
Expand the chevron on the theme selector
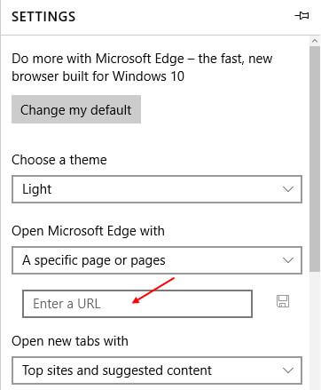coord(288,189)
